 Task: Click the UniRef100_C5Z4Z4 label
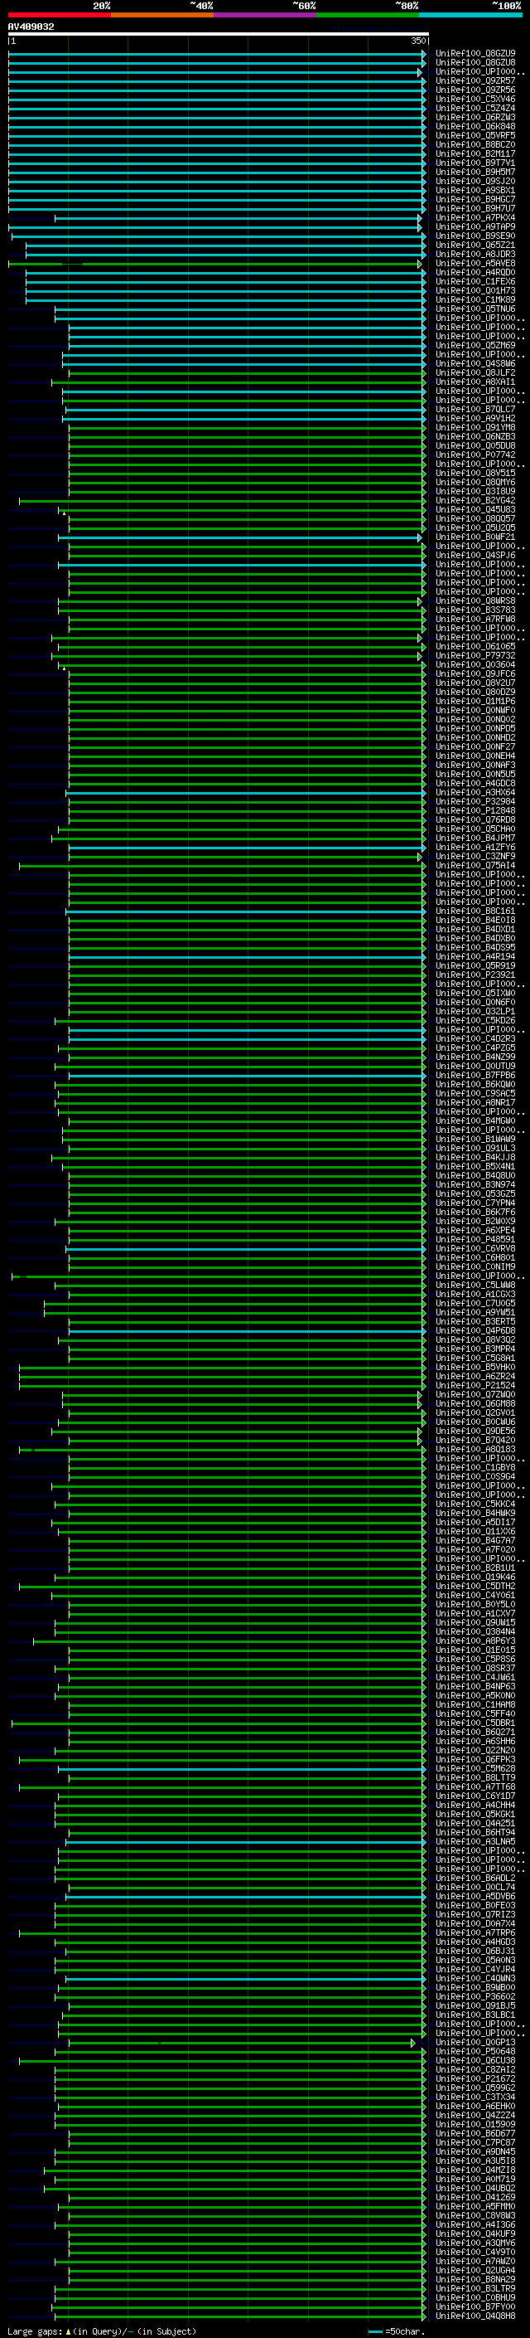475,108
